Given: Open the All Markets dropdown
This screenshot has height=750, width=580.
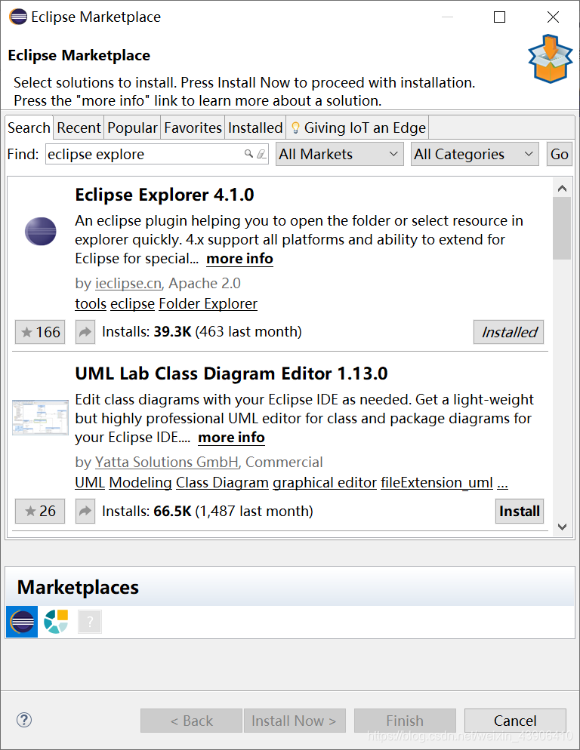Looking at the screenshot, I should [340, 154].
